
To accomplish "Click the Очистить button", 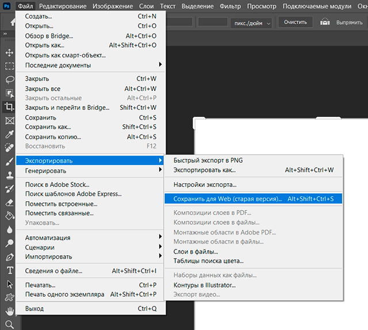I will coord(296,22).
